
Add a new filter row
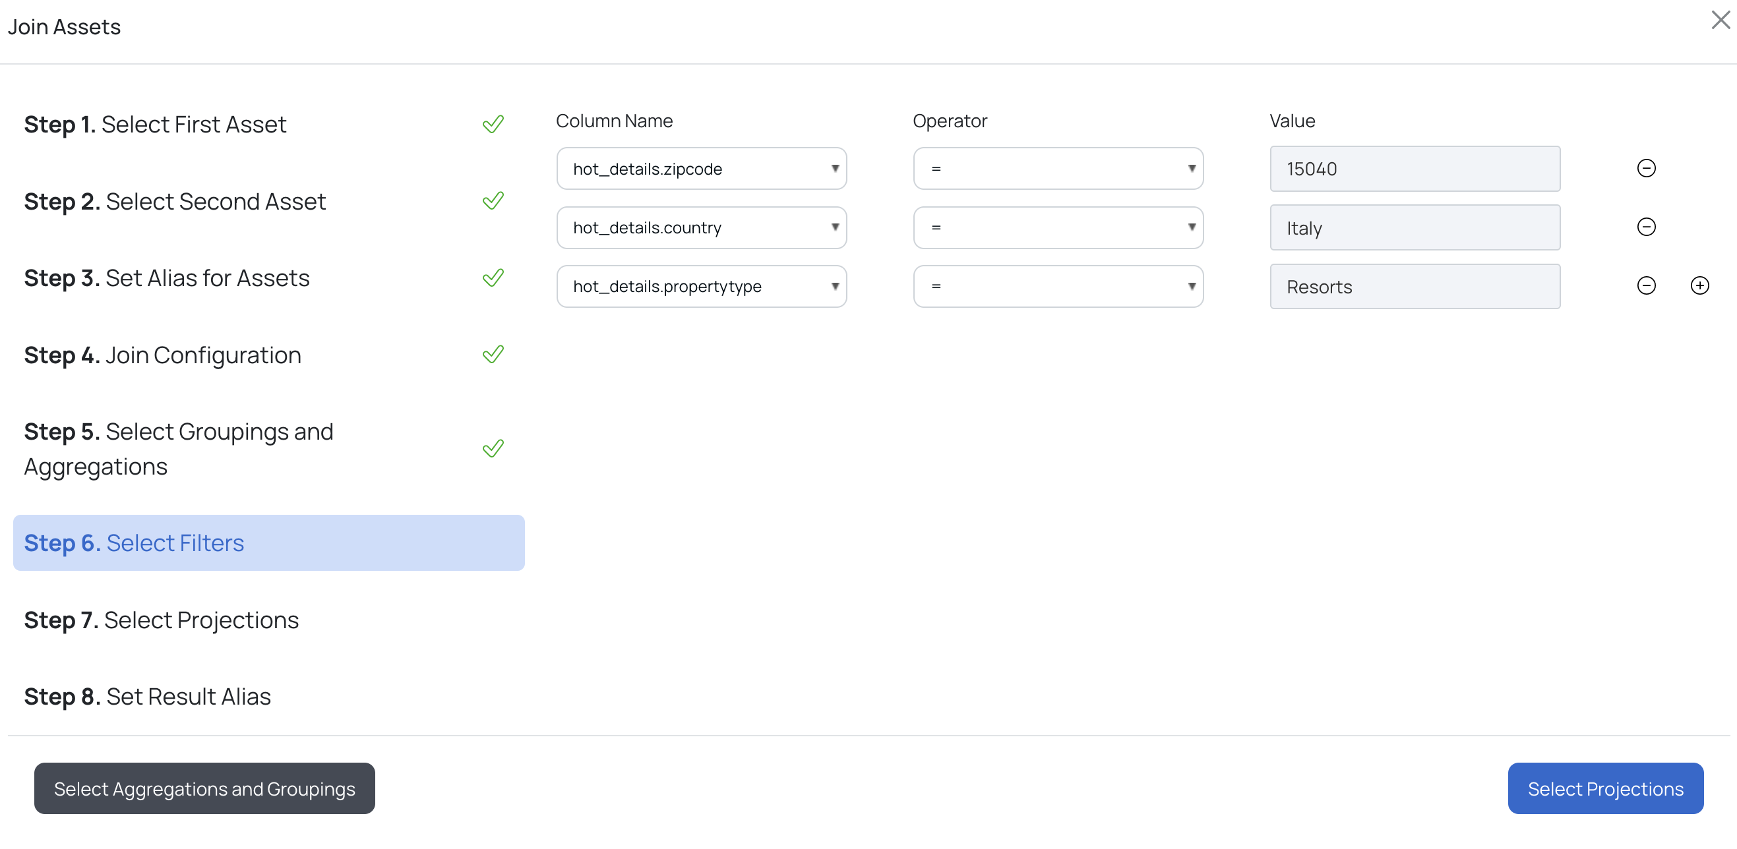pyautogui.click(x=1699, y=285)
